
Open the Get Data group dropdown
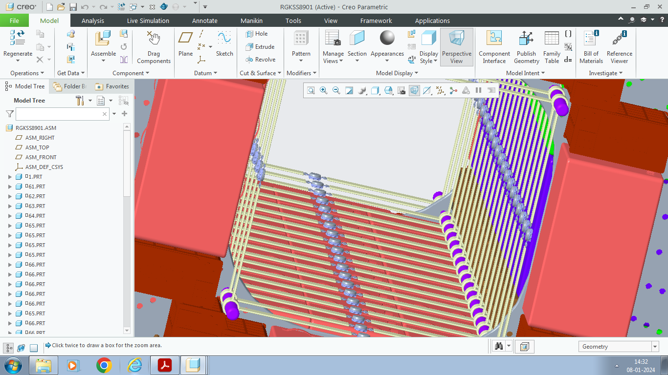71,73
